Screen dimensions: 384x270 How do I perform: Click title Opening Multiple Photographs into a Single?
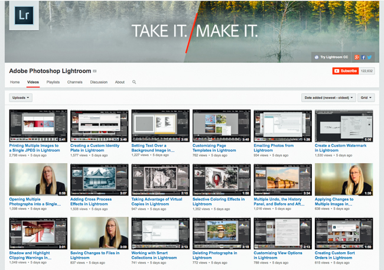pos(35,201)
